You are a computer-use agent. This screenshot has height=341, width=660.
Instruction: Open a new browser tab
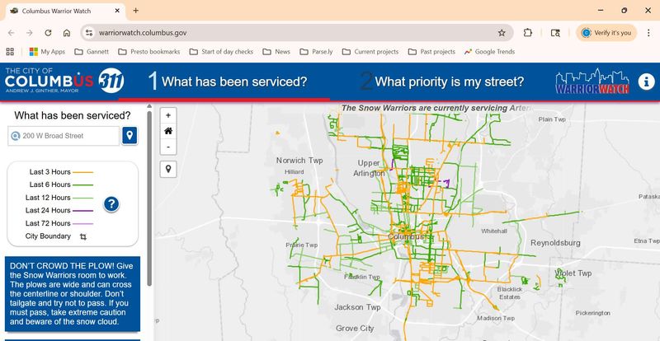click(x=135, y=11)
